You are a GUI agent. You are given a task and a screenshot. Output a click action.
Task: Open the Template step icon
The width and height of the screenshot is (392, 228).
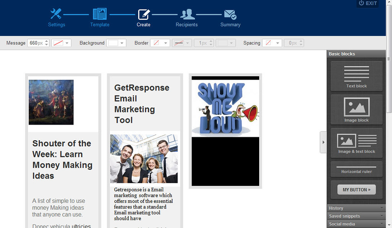click(x=100, y=14)
